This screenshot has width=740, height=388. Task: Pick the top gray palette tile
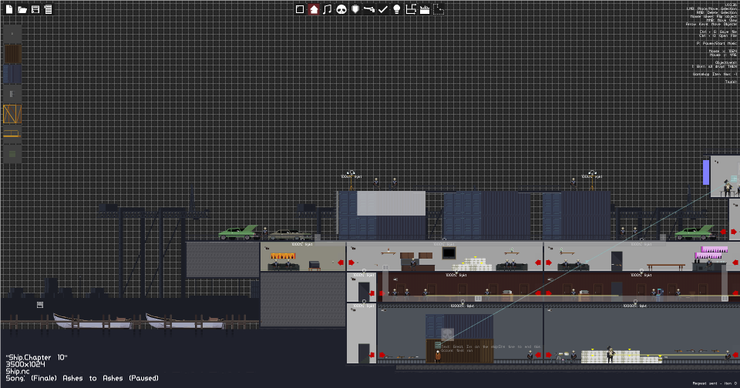(x=12, y=33)
